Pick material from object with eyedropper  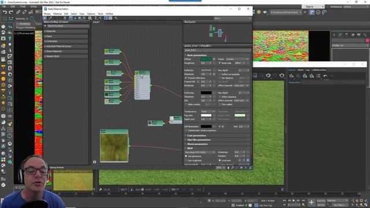coord(50,18)
